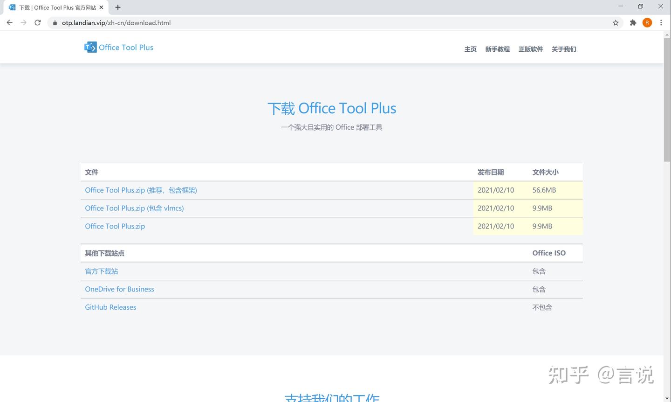The width and height of the screenshot is (671, 402).
Task: Click the Office Tool Plus logo icon
Action: click(90, 47)
